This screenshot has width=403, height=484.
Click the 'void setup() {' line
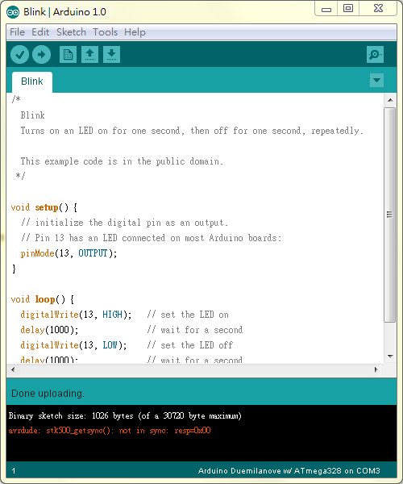tap(44, 207)
